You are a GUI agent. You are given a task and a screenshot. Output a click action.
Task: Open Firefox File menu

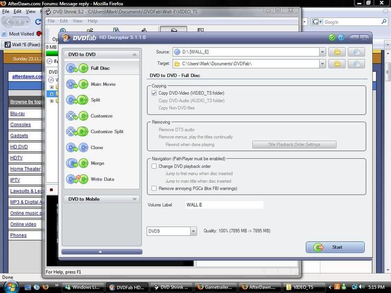(5, 11)
